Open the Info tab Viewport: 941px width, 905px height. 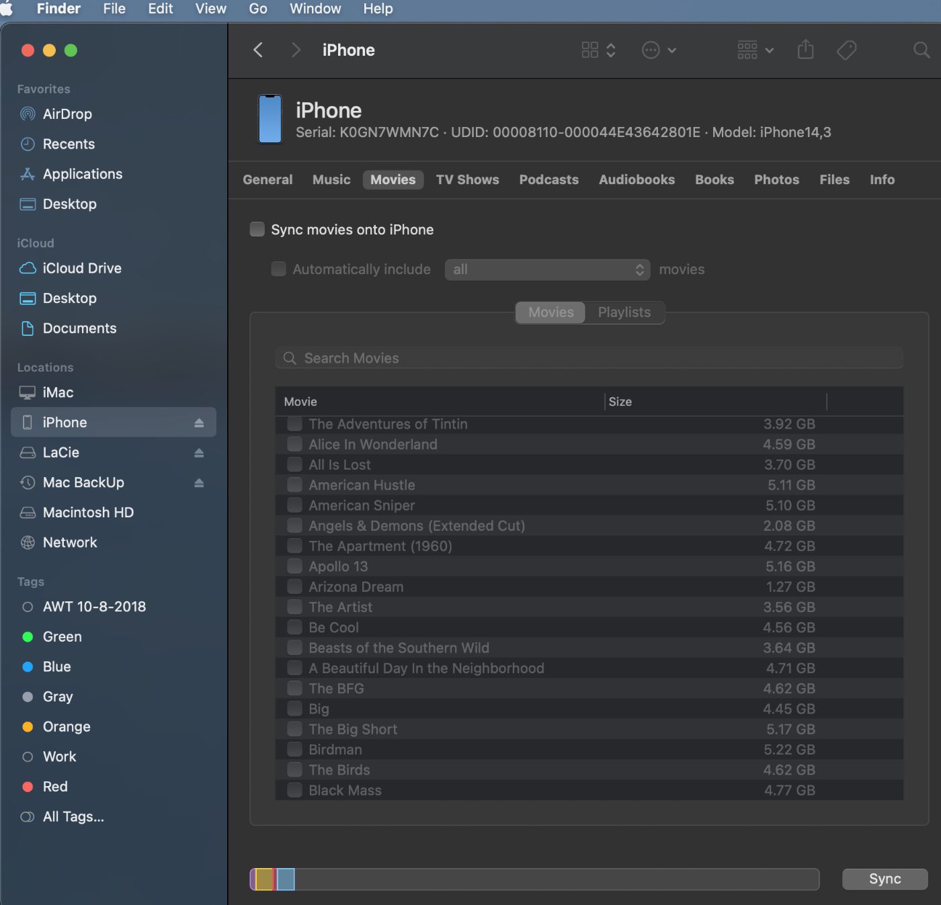click(x=882, y=179)
